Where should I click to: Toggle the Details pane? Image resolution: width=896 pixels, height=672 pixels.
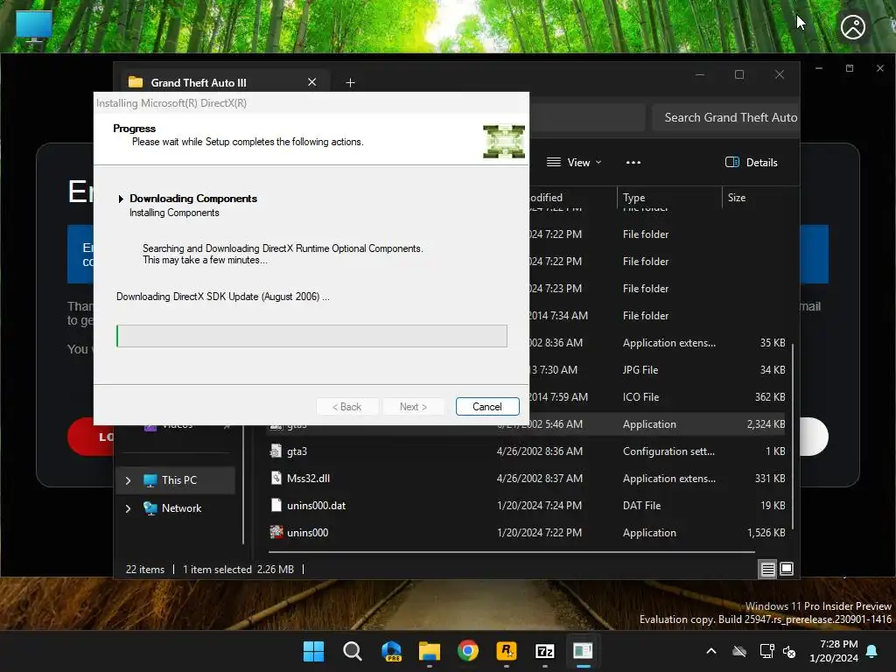[752, 162]
